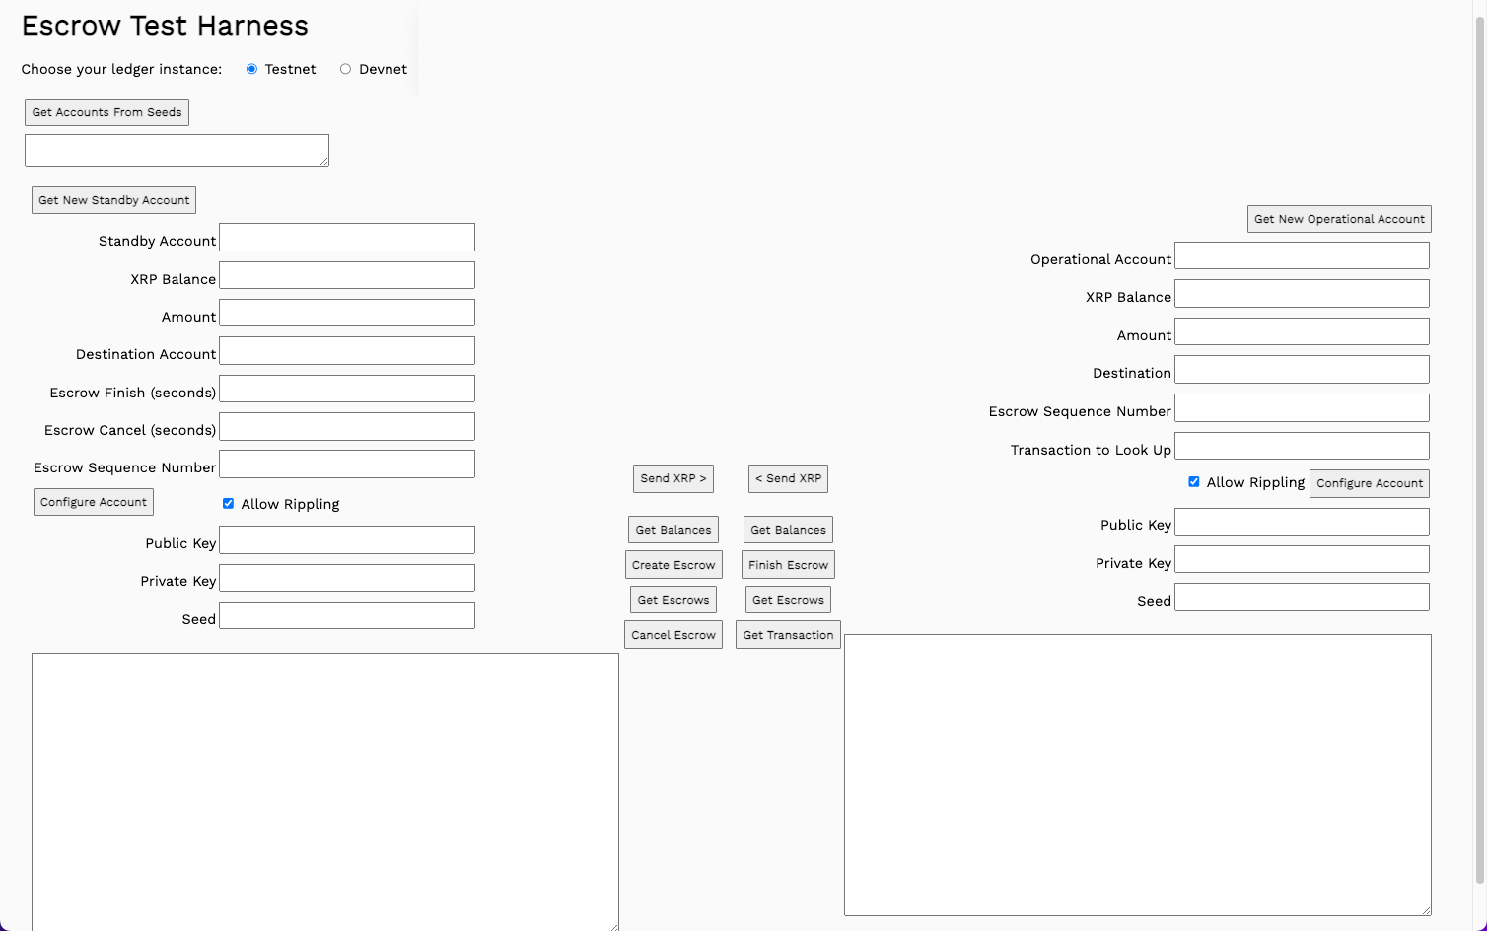
Task: Uncheck Allow Rippling for operational account
Action: 1194,481
